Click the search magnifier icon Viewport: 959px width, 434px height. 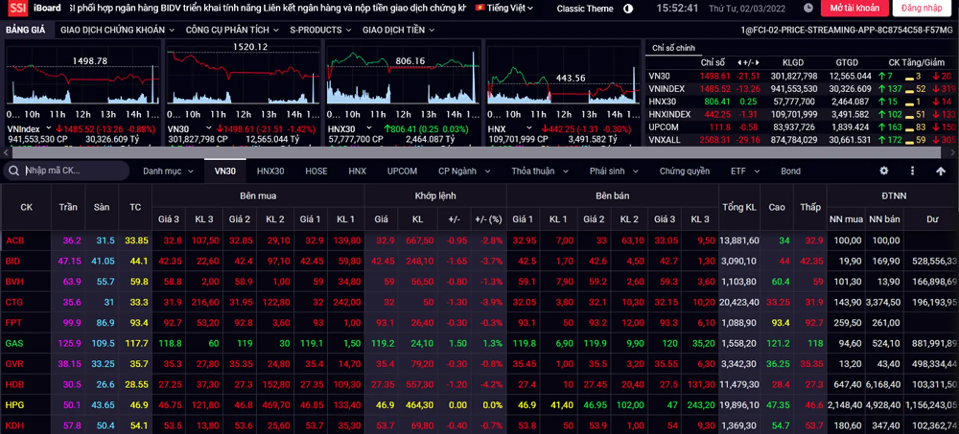pos(14,171)
